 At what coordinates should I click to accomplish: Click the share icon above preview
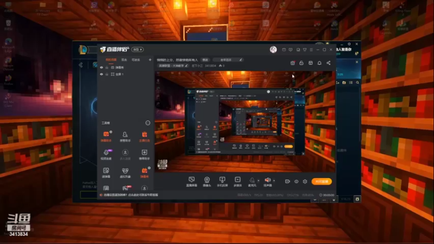pos(328,63)
